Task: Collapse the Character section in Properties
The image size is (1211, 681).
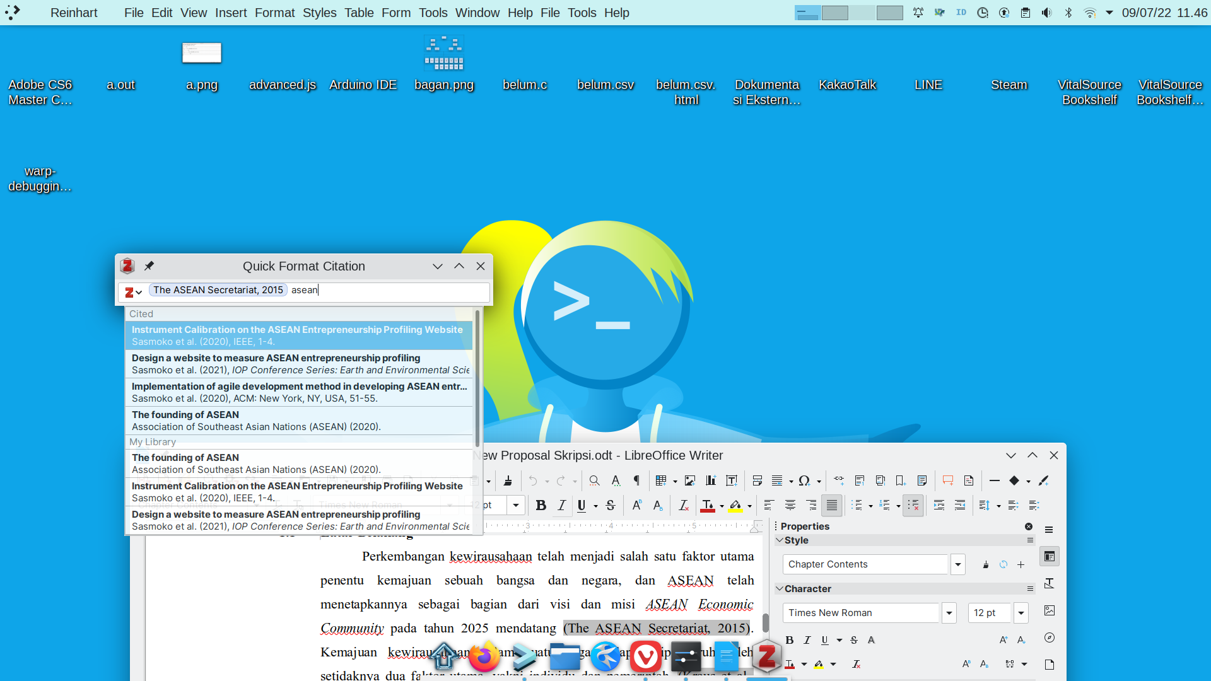Action: (780, 589)
